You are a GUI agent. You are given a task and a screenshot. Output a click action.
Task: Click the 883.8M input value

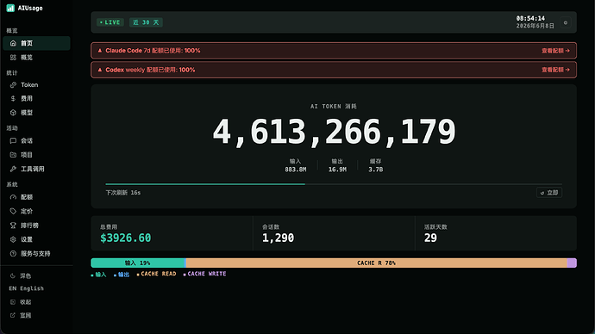296,170
